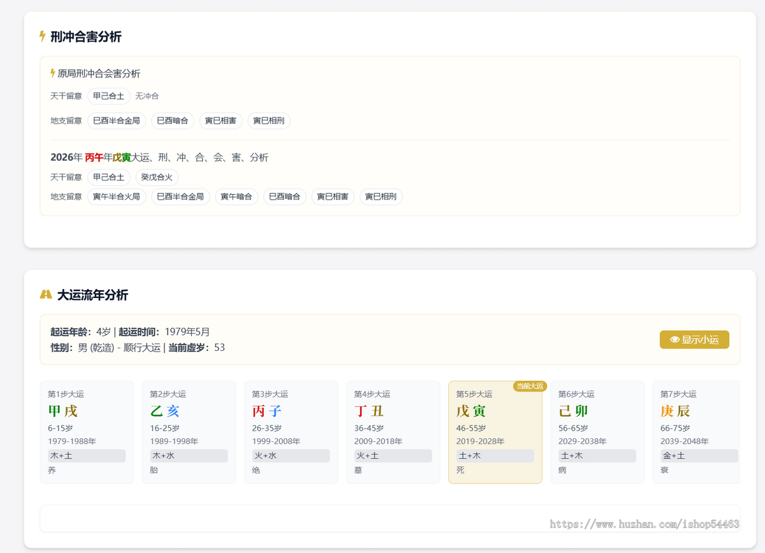Screen dimensions: 765x553
Task: Click the 养 stage label in 甲戌 card
Action: [x=52, y=470]
